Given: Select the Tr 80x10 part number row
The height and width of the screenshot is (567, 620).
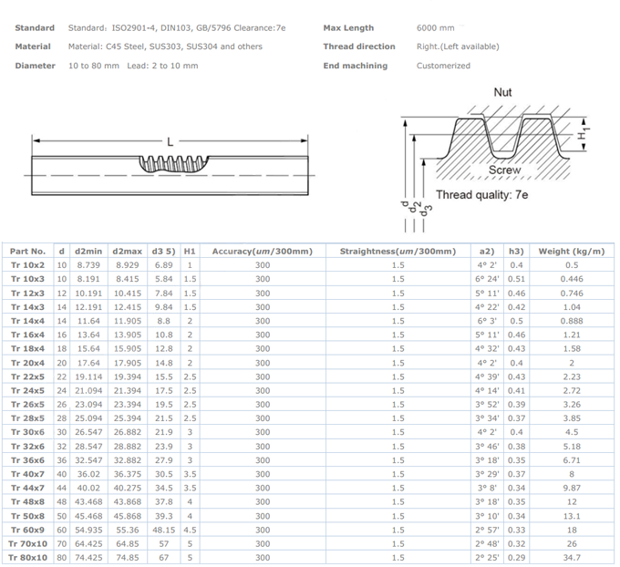Looking at the screenshot, I should pyautogui.click(x=27, y=557).
